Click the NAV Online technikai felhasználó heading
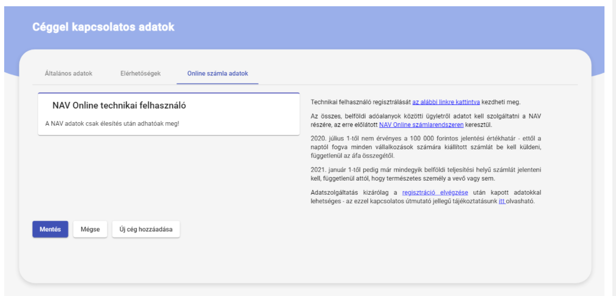Image resolution: width=616 pixels, height=296 pixels. (x=119, y=105)
